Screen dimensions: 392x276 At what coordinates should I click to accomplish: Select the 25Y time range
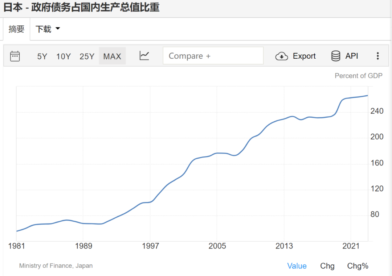point(87,57)
